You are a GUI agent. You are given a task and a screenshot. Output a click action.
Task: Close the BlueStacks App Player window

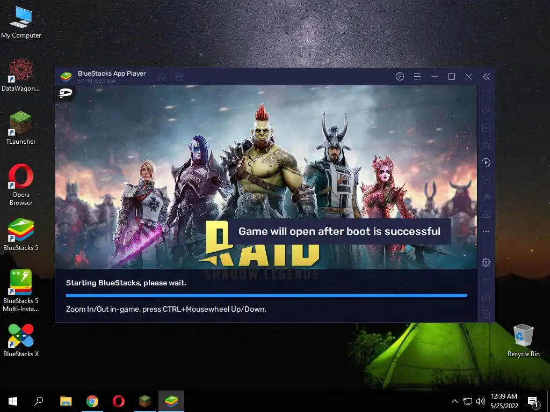tap(469, 76)
